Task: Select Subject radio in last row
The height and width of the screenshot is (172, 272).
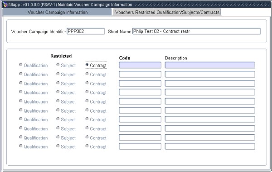Action: click(58, 146)
